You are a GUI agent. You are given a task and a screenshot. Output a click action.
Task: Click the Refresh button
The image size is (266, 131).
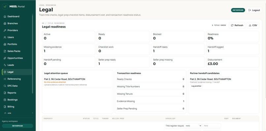click(x=237, y=25)
